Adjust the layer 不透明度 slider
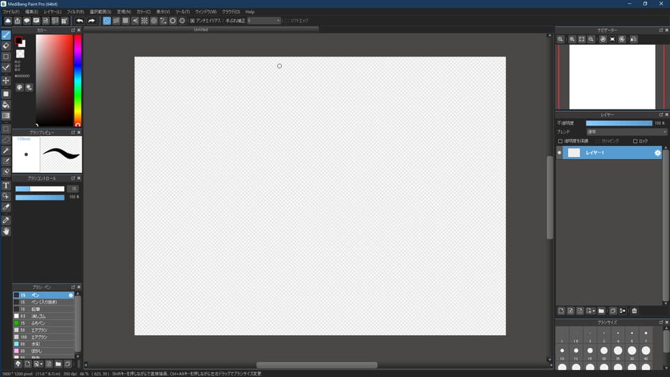 pyautogui.click(x=619, y=123)
